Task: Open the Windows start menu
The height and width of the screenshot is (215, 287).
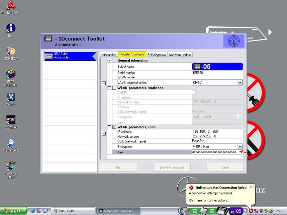Action: click(x=13, y=211)
